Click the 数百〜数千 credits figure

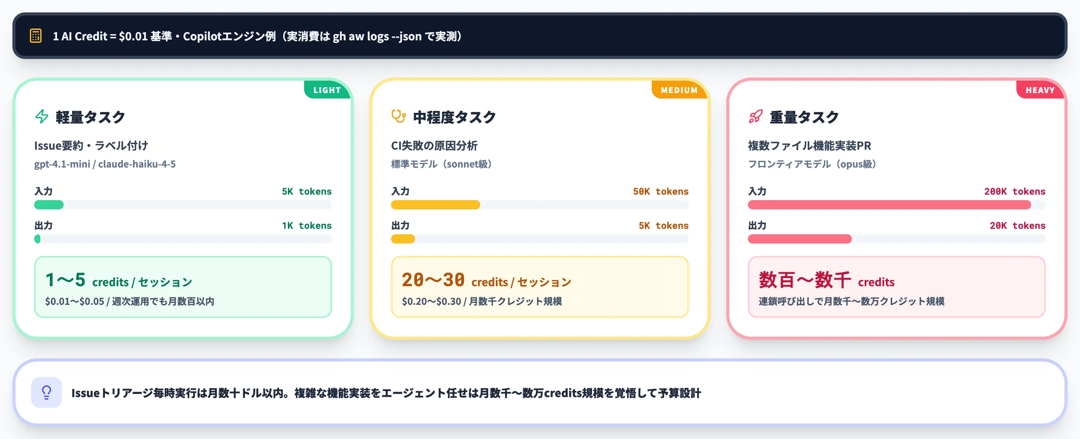pyautogui.click(x=826, y=280)
